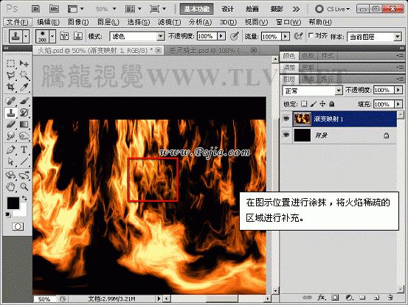Switch to the 通道 (Channels) tab
The image size is (408, 305).
pos(308,79)
